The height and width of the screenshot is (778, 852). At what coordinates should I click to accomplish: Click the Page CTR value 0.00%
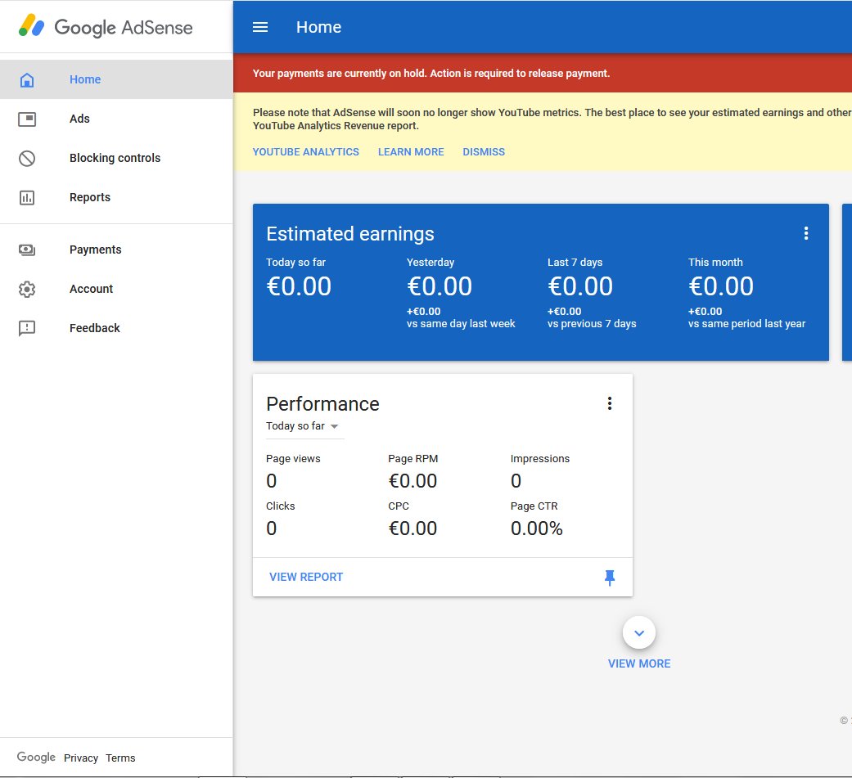coord(536,528)
